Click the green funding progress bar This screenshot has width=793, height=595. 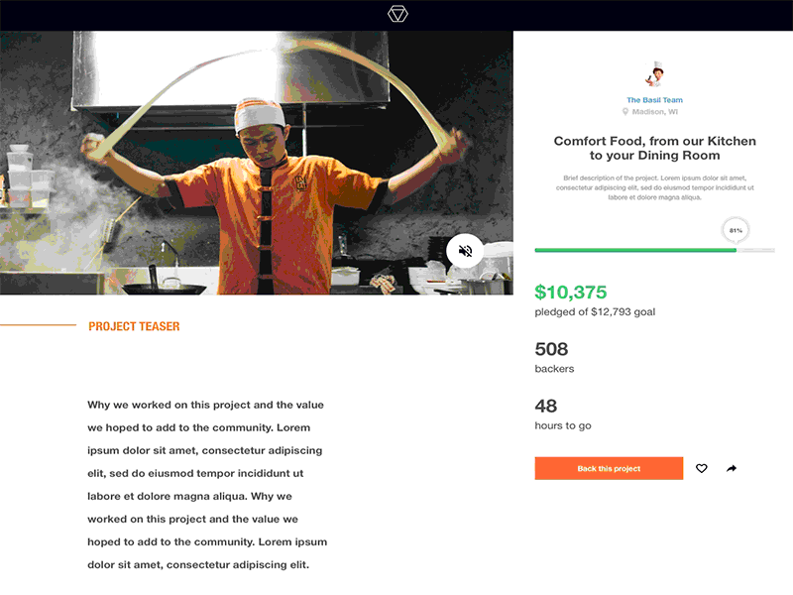click(x=634, y=250)
